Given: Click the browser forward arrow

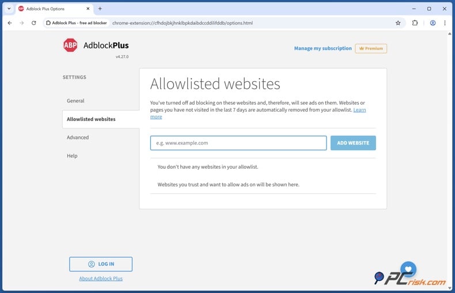Looking at the screenshot, I should [x=22, y=23].
